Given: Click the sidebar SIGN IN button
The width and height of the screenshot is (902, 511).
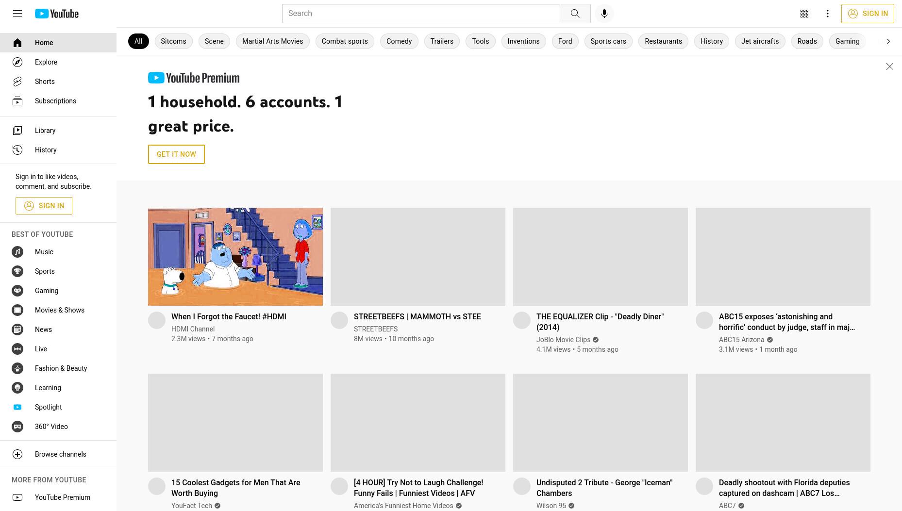Looking at the screenshot, I should (x=44, y=206).
